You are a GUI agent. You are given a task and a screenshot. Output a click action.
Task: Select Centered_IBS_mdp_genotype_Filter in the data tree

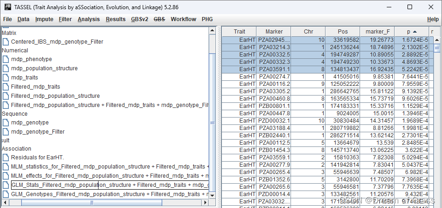click(x=57, y=42)
